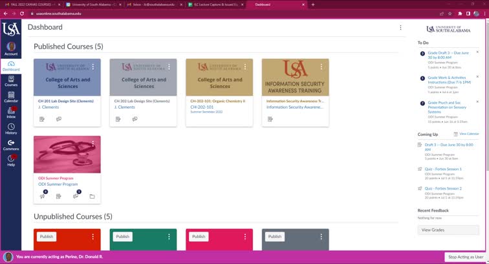Image resolution: width=489 pixels, height=264 pixels.
Task: Open the Help menu in sidebar
Action: click(10, 160)
